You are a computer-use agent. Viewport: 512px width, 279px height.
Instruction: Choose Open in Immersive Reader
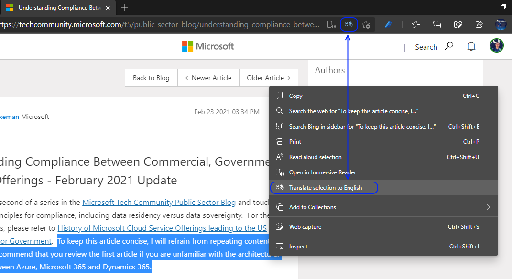point(384,172)
